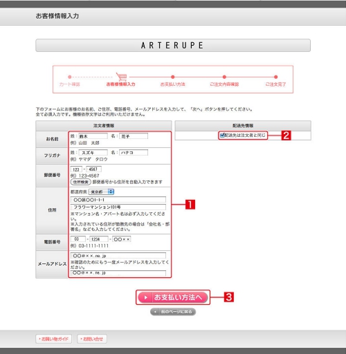Click the phone area code field 03
This screenshot has width=346, height=354.
pos(78,239)
